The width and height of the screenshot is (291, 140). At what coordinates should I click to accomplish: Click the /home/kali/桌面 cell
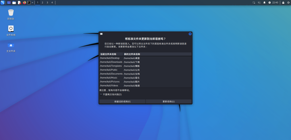click(x=132, y=58)
